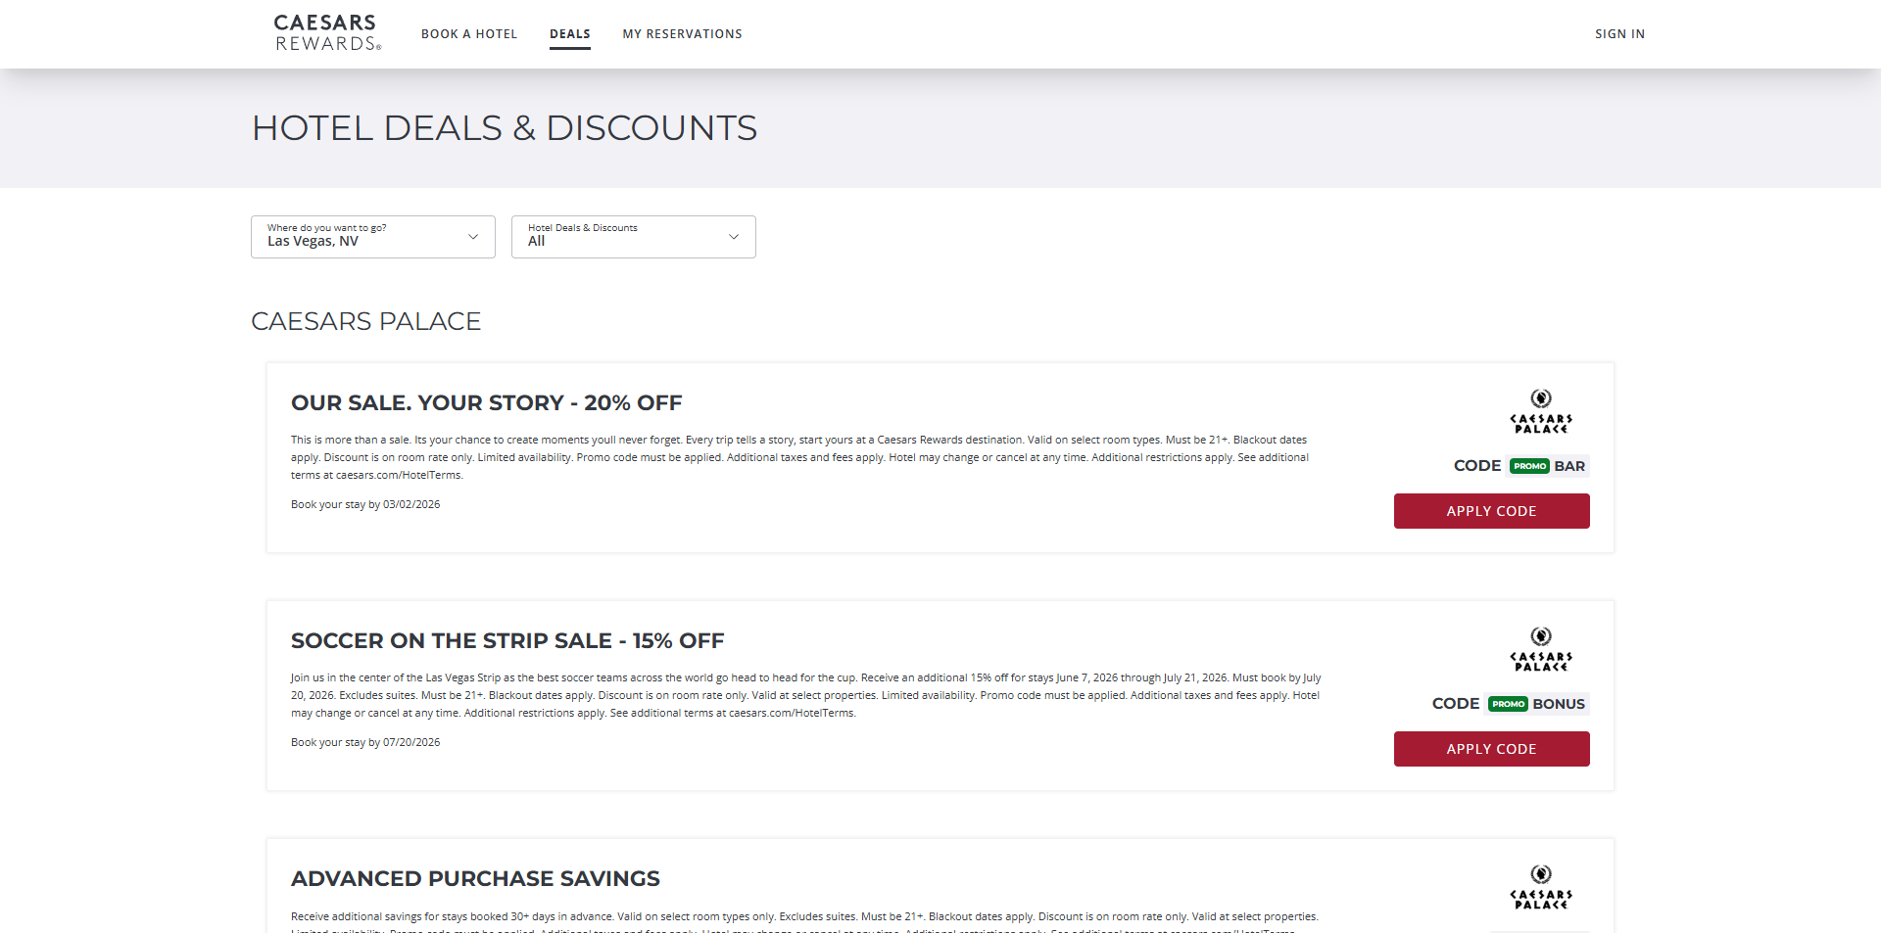Screen dimensions: 1881x933
Task: Click the Caesars Palace emblem beside Soccer on the Strip
Action: (1541, 648)
